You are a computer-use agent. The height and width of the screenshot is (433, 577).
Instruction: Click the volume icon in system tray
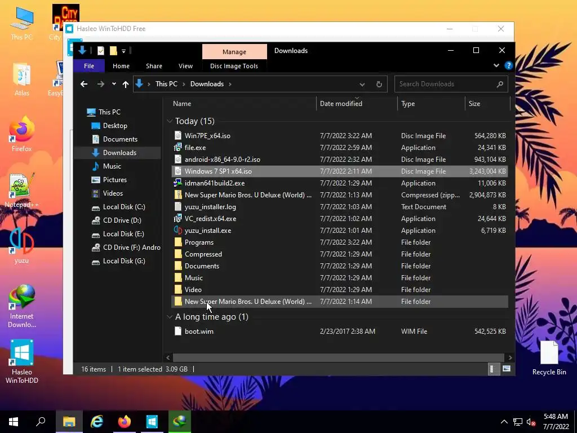tap(531, 422)
